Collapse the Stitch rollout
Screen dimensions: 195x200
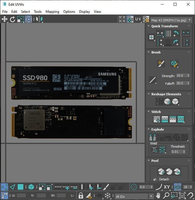pos(149,112)
